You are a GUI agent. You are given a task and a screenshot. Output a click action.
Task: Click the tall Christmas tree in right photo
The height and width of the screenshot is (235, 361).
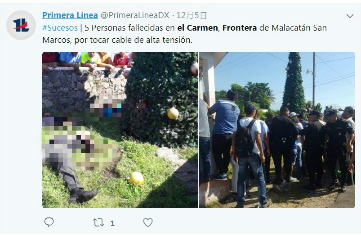coord(294,82)
